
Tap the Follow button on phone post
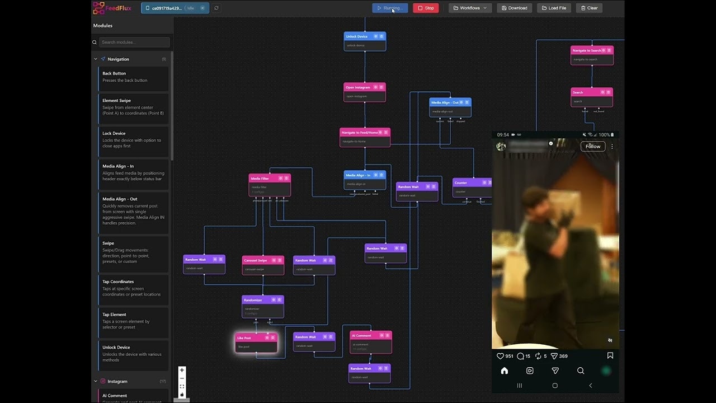pyautogui.click(x=593, y=147)
